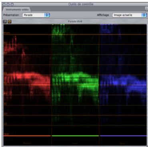Open the Affichage dropdown set to Image actuelle

click(x=129, y=15)
